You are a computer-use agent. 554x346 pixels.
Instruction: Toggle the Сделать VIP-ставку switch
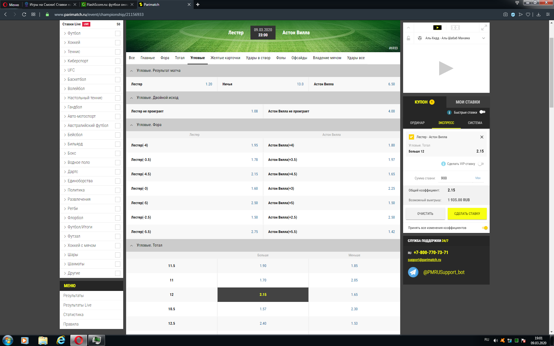tap(481, 164)
